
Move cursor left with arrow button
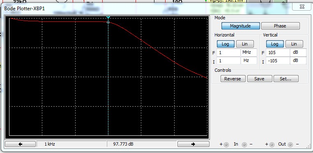coord(21,144)
